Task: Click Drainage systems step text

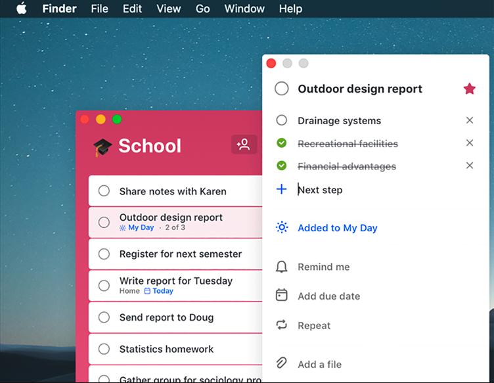Action: click(340, 121)
